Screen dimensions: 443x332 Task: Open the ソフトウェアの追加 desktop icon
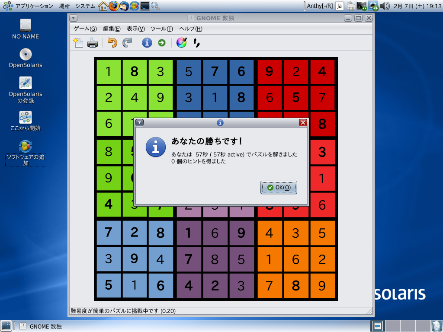pyautogui.click(x=26, y=153)
